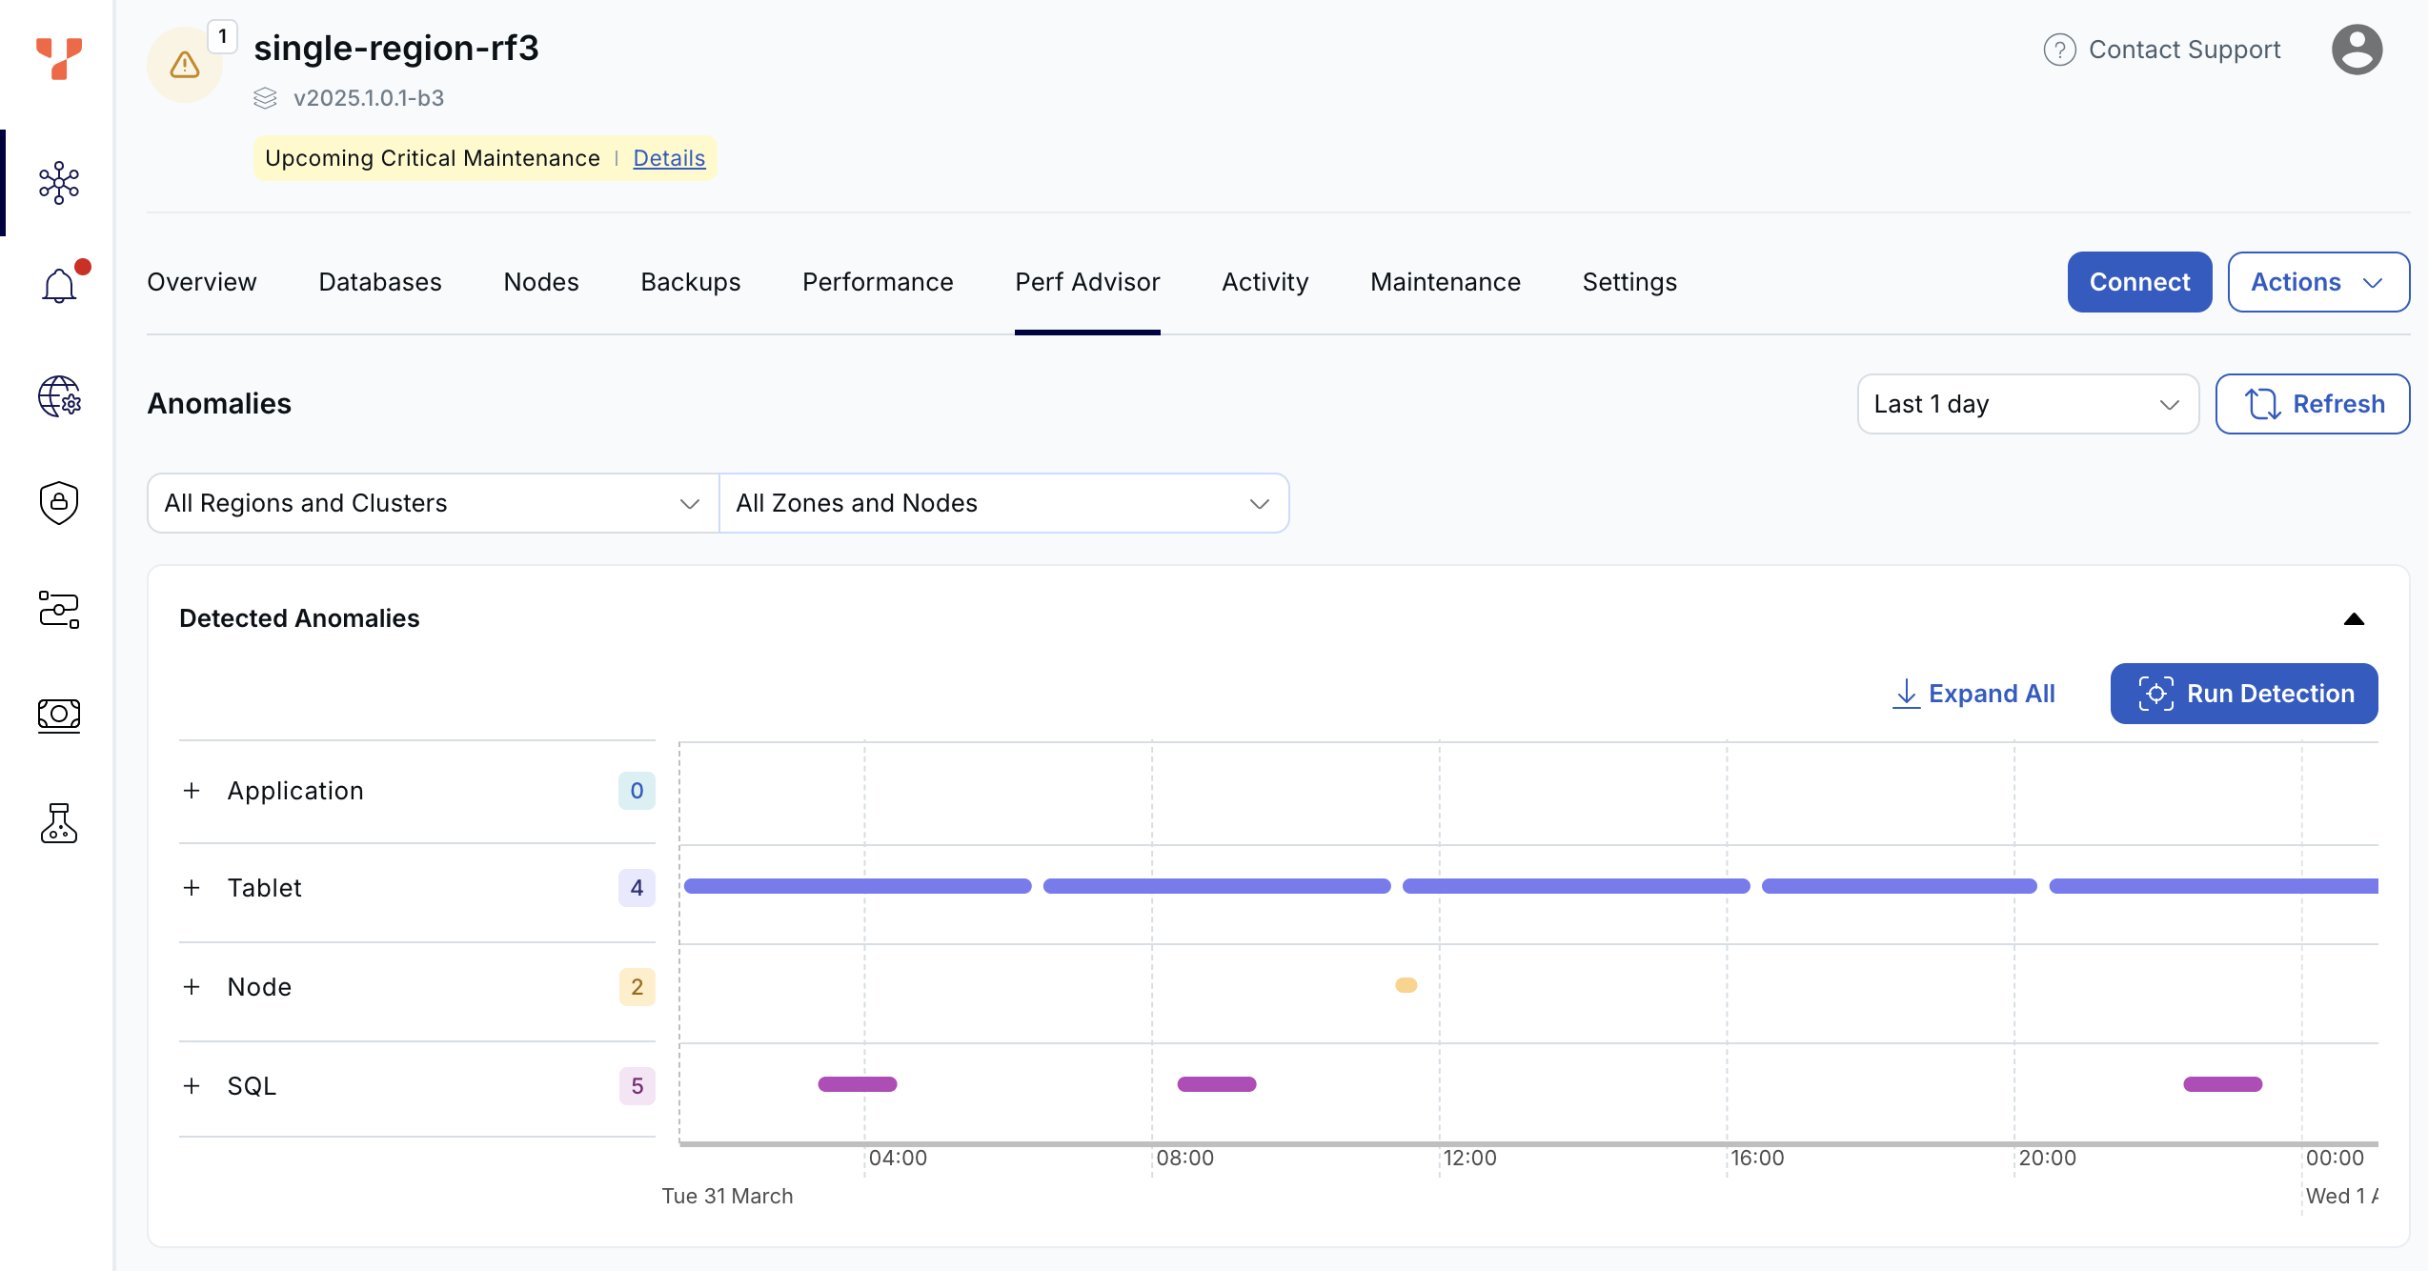Image resolution: width=2428 pixels, height=1271 pixels.
Task: Open the clusters icon in sidebar
Action: click(x=59, y=182)
